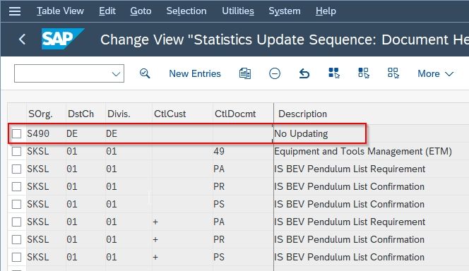
Task: Click the Delete minus circle icon
Action: (275, 73)
